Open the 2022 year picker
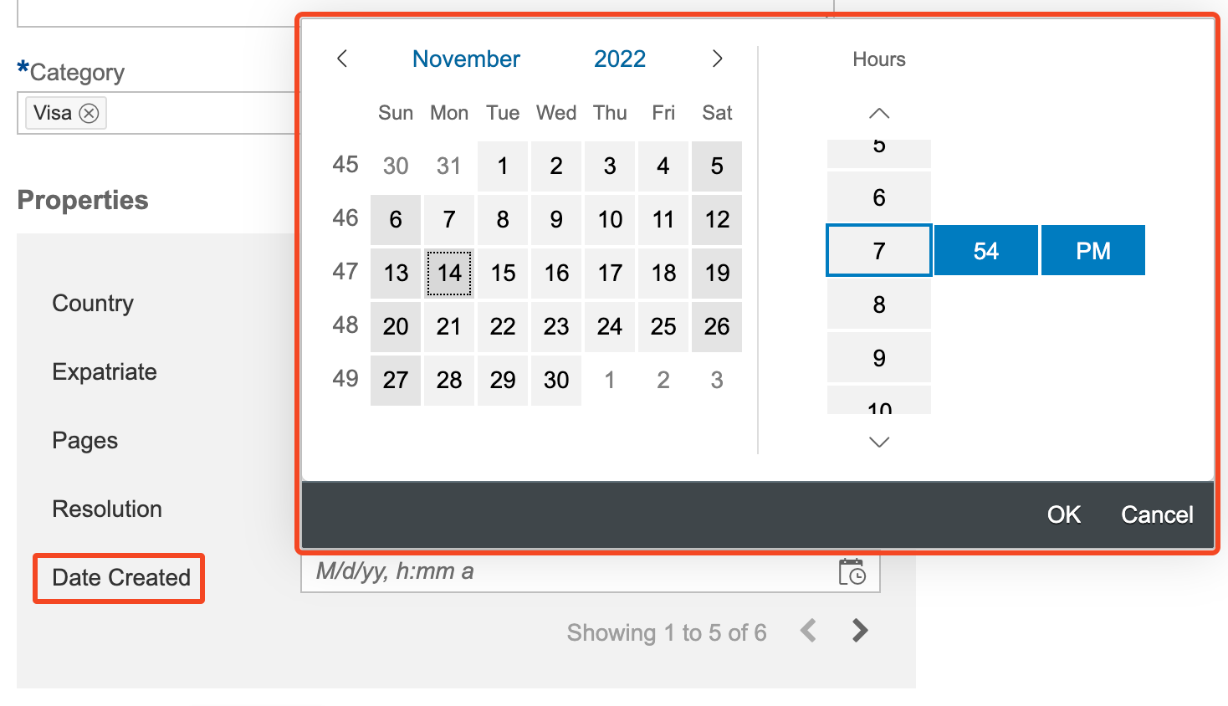 click(x=620, y=59)
